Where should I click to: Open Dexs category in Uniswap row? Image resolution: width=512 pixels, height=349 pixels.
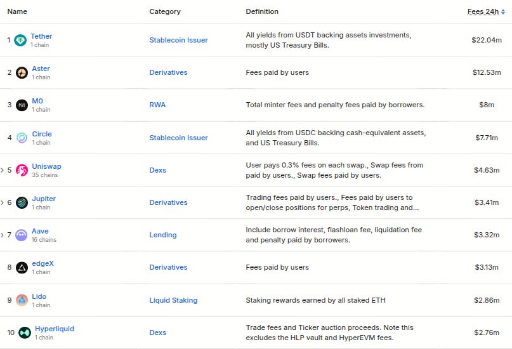158,170
